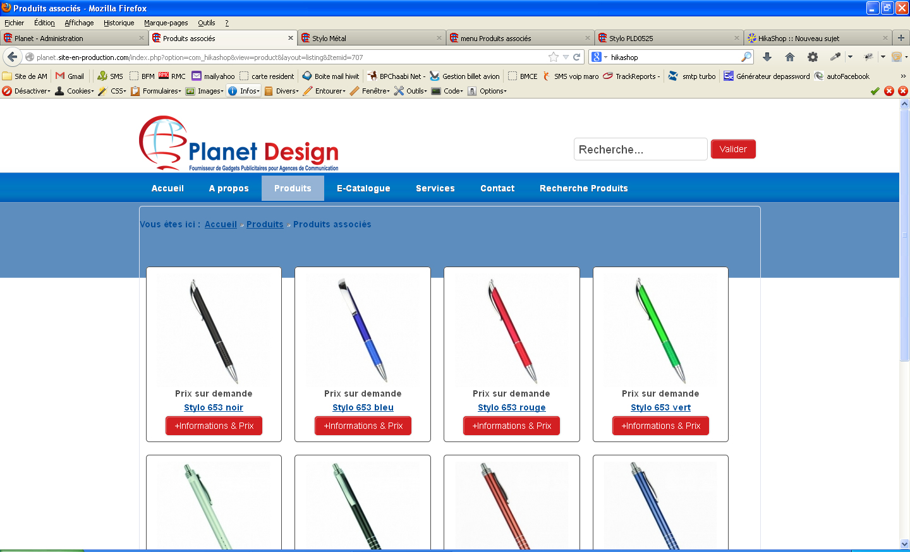This screenshot has height=552, width=910.
Task: Bookmark this page with the star icon
Action: pos(554,57)
